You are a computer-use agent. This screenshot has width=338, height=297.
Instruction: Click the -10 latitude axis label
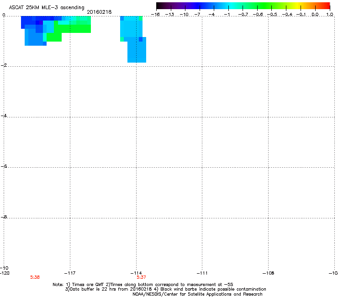point(4,268)
